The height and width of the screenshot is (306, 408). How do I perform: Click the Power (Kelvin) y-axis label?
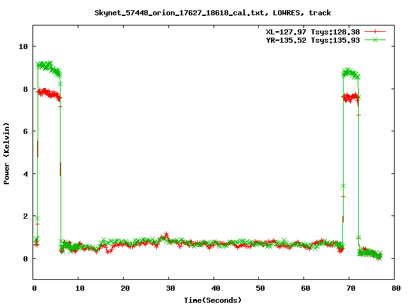click(6, 154)
